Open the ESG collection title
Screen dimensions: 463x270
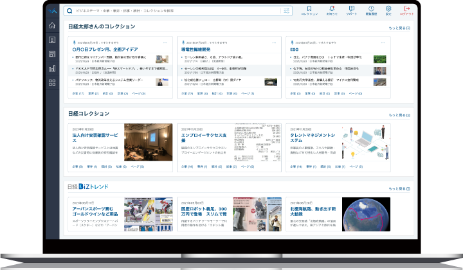coord(295,50)
